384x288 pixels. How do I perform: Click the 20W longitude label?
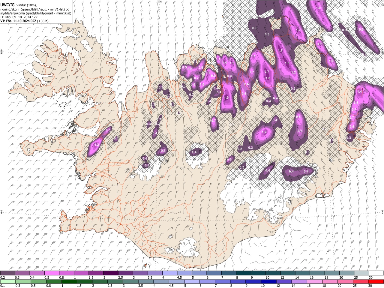click(160, 1)
